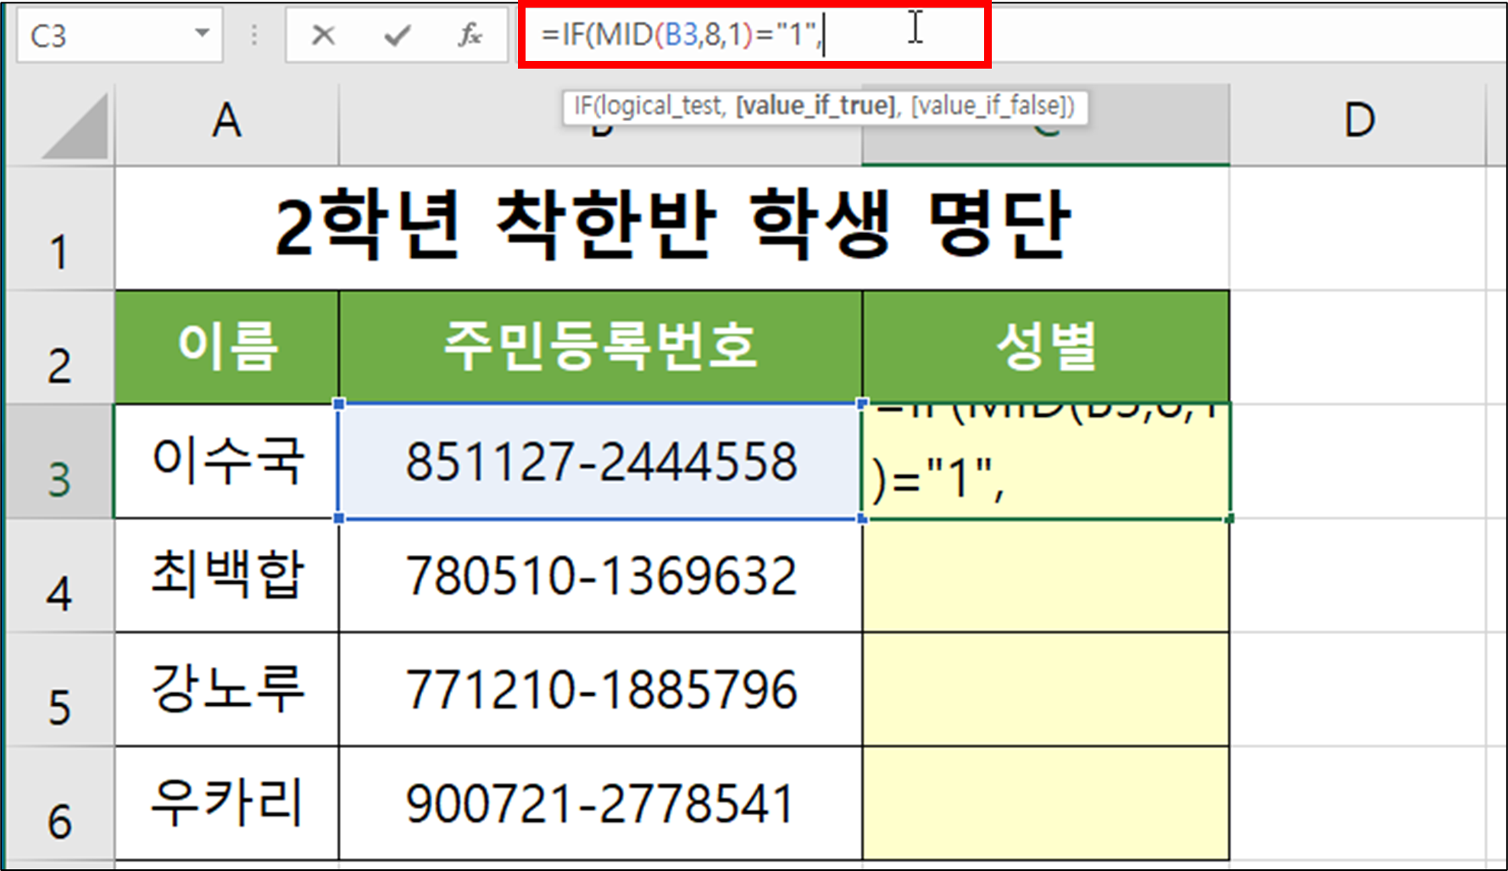Image resolution: width=1508 pixels, height=871 pixels.
Task: Select row 6 header
Action: [59, 803]
